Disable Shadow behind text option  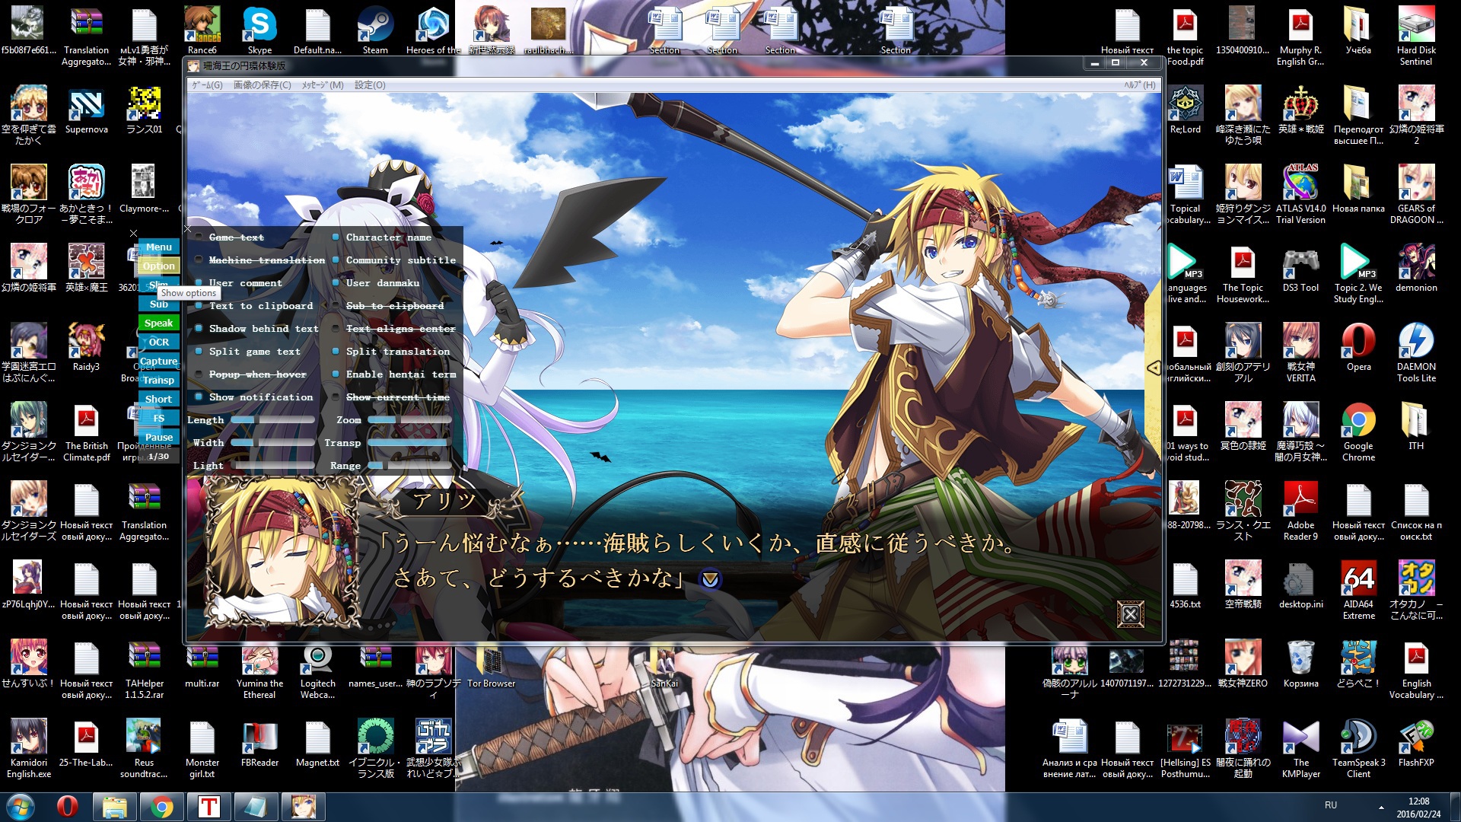[x=199, y=329]
